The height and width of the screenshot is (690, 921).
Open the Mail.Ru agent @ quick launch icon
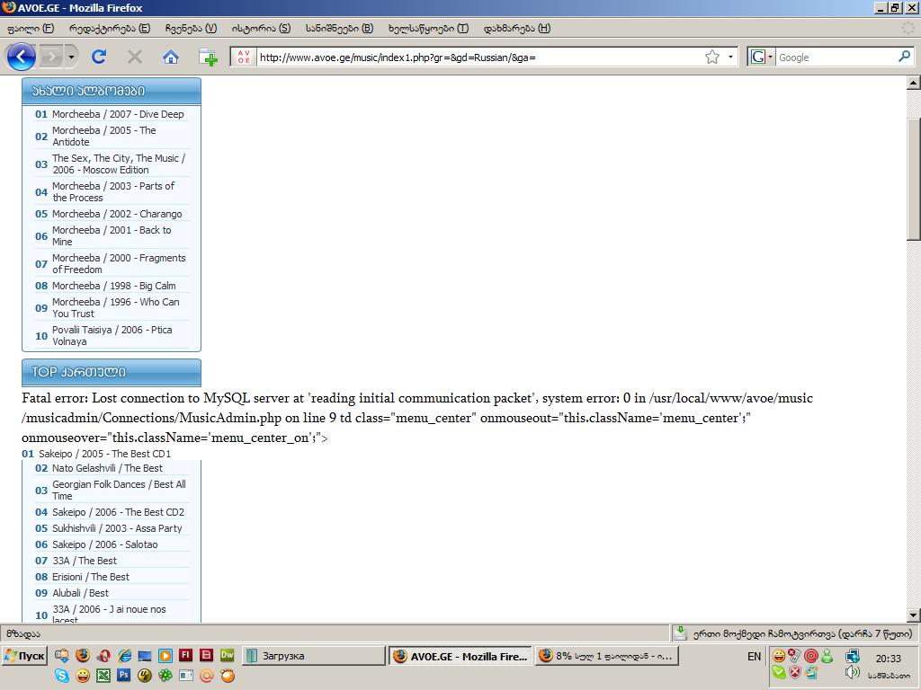click(206, 676)
